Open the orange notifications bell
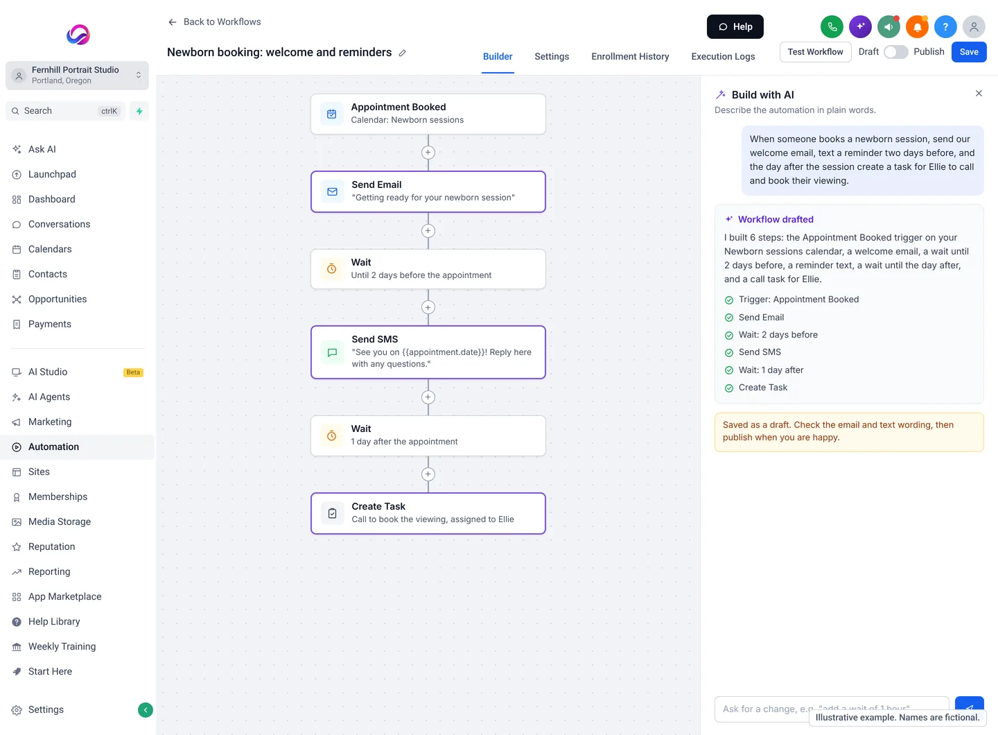This screenshot has width=998, height=735. 917,27
